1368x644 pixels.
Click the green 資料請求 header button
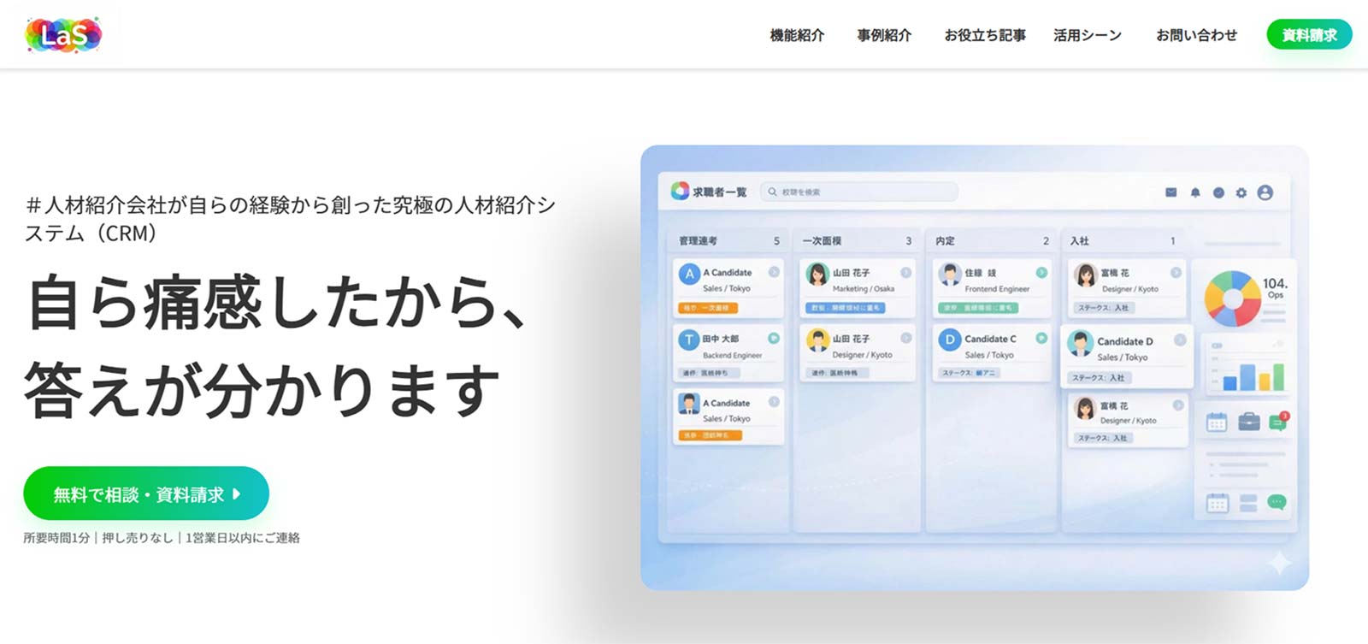(x=1309, y=35)
